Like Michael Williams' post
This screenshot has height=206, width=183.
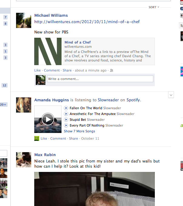37,70
